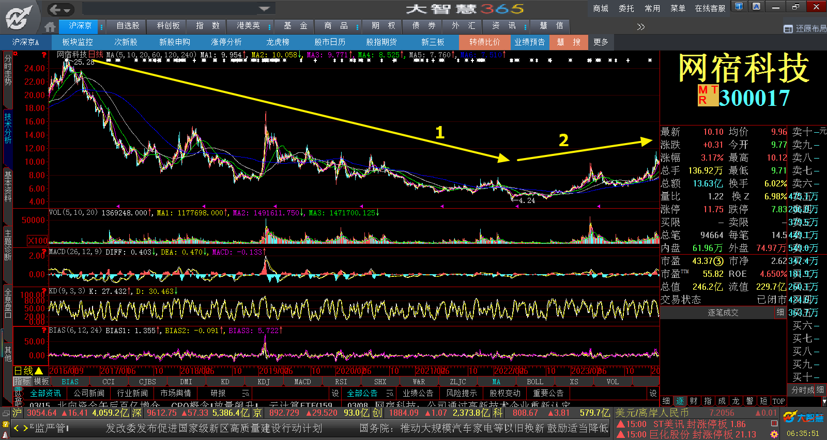Switch to the 科创板 tab

[x=169, y=25]
